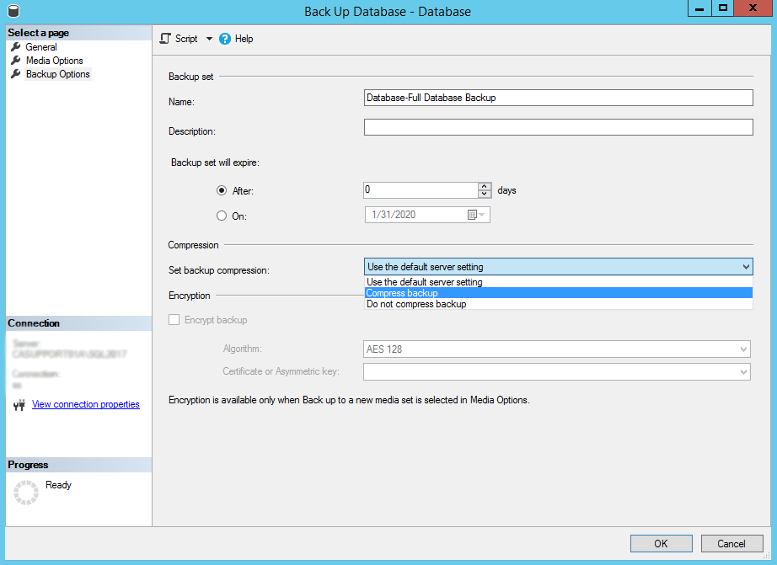Click the Help label text
777x565 pixels.
point(244,39)
